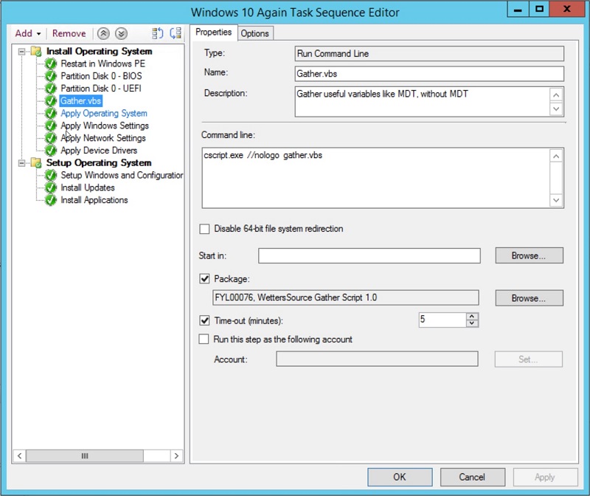
Task: Click the Type field showing Run Command Line
Action: (x=429, y=53)
